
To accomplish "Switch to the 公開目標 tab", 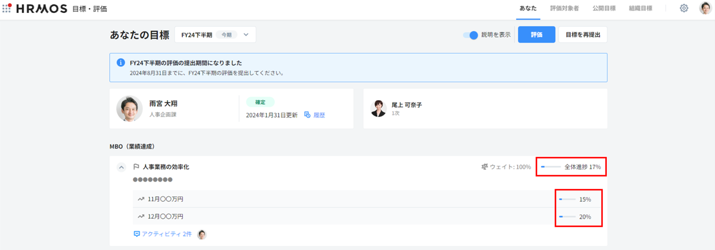I will click(x=604, y=8).
